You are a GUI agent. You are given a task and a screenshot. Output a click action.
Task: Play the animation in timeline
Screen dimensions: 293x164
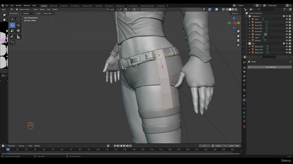(x=124, y=146)
